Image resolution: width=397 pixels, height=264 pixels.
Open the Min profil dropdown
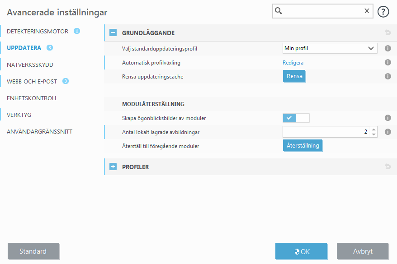tap(330, 48)
